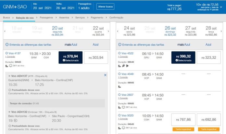Click Tarifa Imperdível badge under R$ 767,86
This screenshot has height=134, width=226.
coord(183,129)
